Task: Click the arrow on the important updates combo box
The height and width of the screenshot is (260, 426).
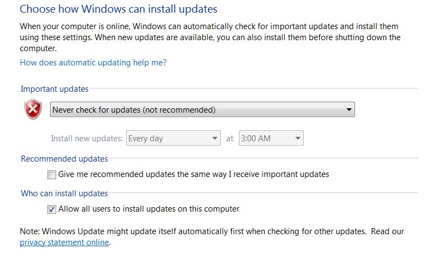Action: pyautogui.click(x=349, y=110)
